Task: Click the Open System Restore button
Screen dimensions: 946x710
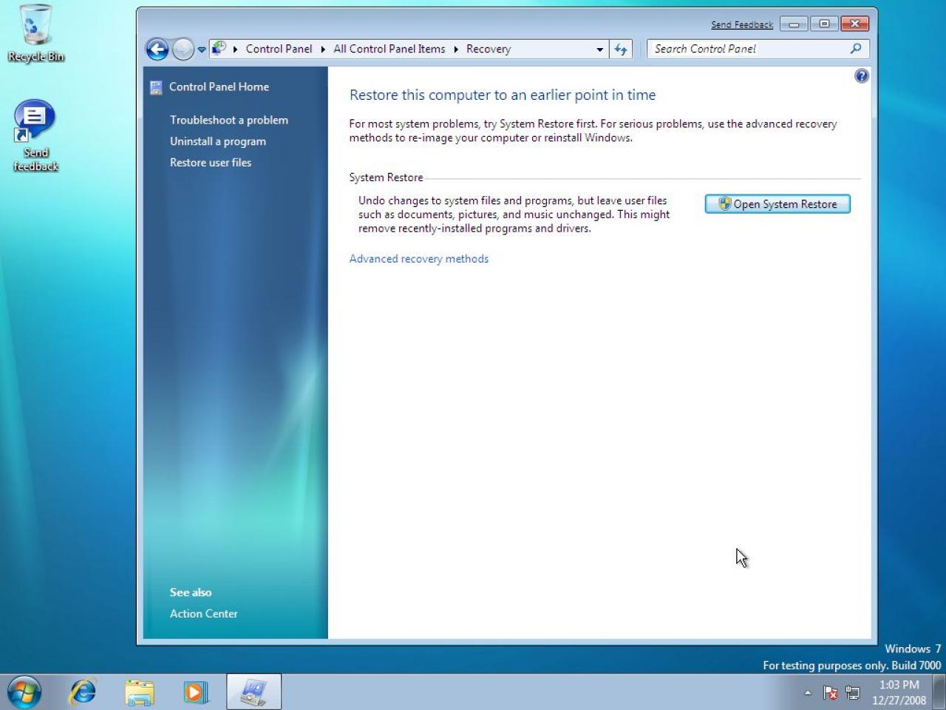Action: tap(777, 204)
